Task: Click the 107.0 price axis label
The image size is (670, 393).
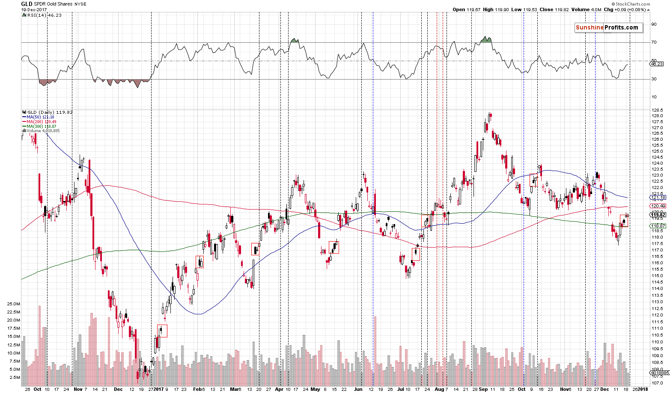Action: coord(657,383)
